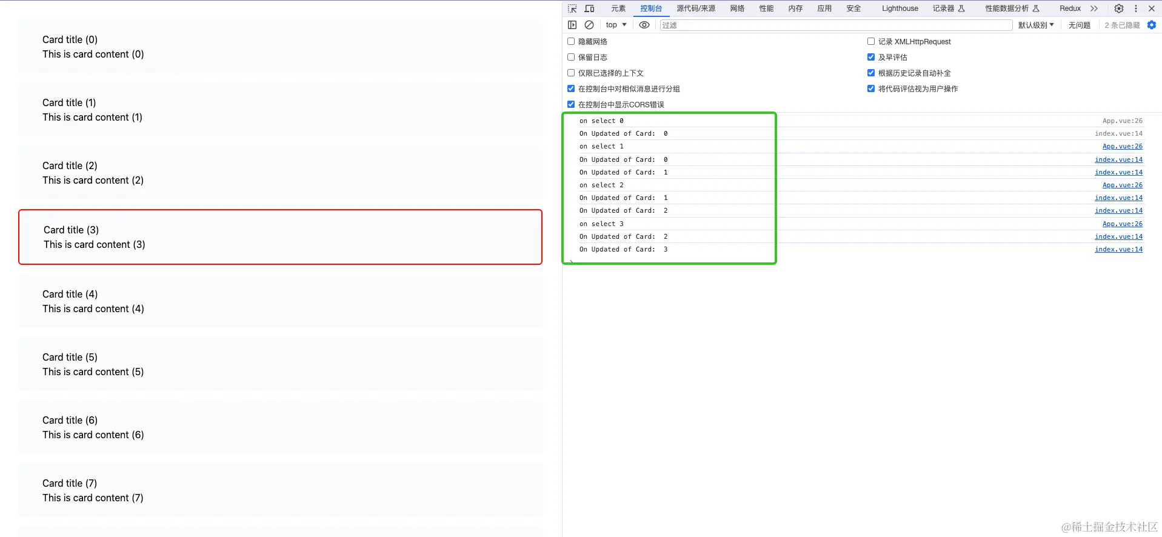Select Card title (6) card
Screen dimensions: 1162x537
280,427
